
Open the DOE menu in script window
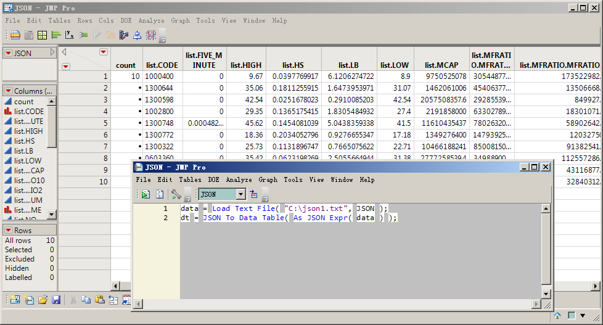click(x=213, y=179)
